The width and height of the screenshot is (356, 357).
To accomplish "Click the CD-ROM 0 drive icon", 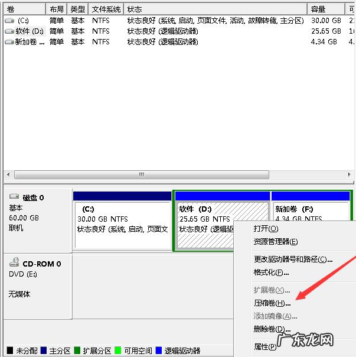I will click(x=14, y=262).
